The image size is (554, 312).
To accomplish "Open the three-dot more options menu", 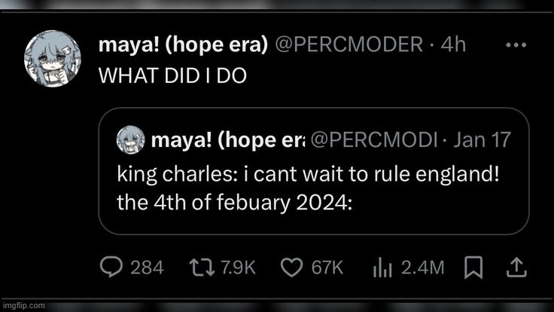I will click(516, 45).
